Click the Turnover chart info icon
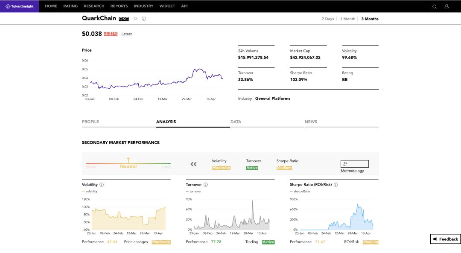This screenshot has width=461, height=253. click(x=206, y=185)
